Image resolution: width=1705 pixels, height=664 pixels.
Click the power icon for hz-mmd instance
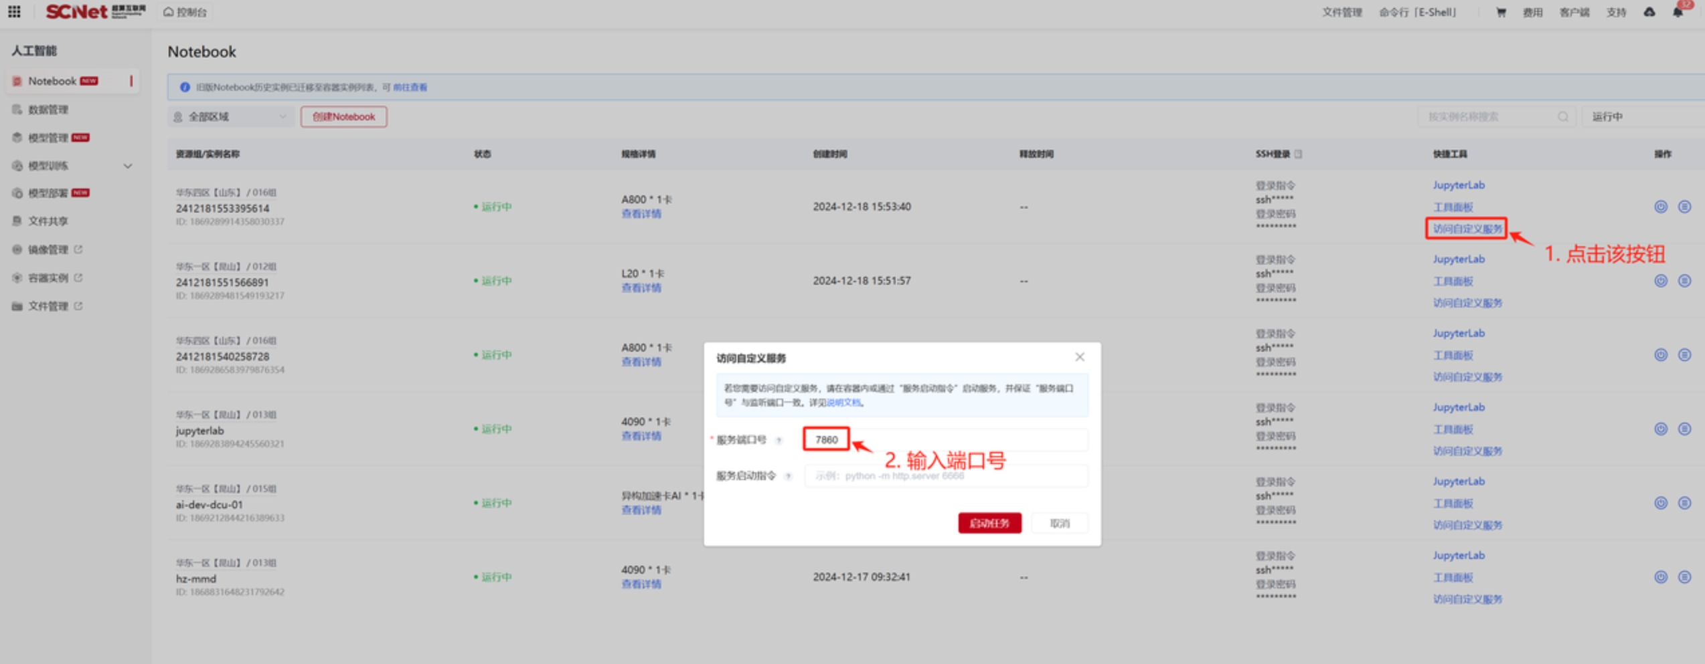[x=1660, y=577]
